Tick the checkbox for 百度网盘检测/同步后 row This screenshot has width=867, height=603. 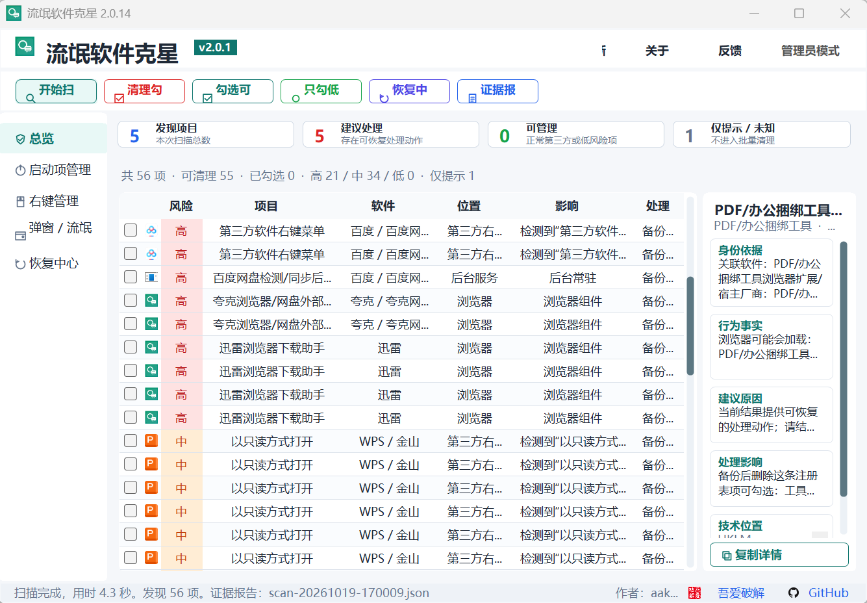131,277
